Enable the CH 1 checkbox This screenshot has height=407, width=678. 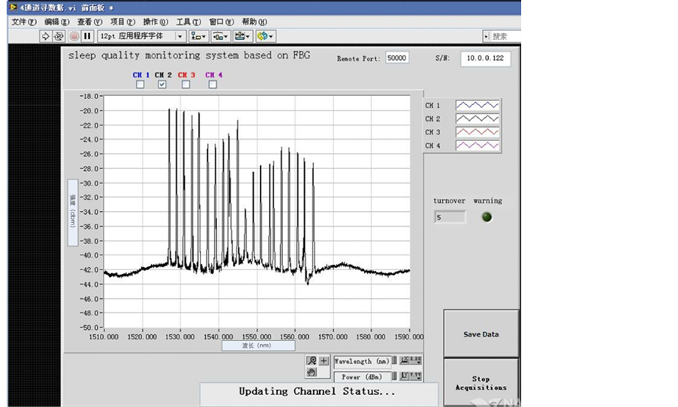point(140,85)
